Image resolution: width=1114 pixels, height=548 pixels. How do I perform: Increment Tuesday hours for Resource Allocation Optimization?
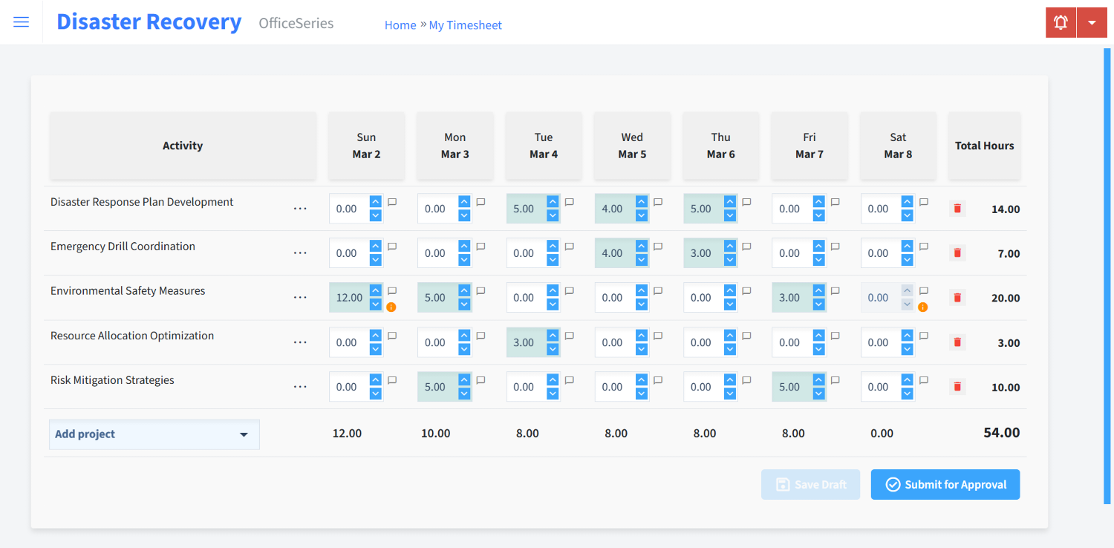tap(551, 337)
